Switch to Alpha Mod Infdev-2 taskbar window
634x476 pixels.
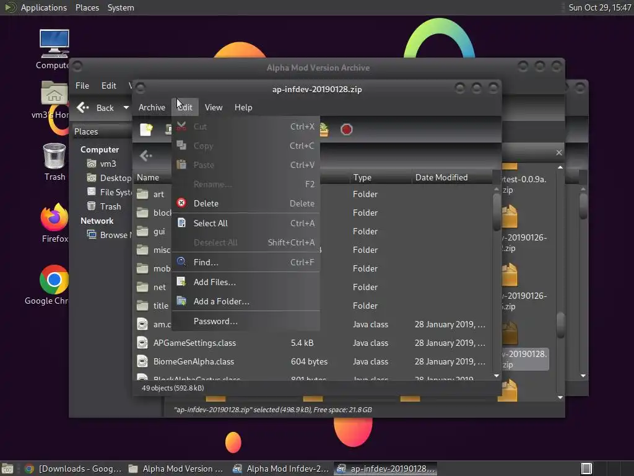(x=280, y=469)
